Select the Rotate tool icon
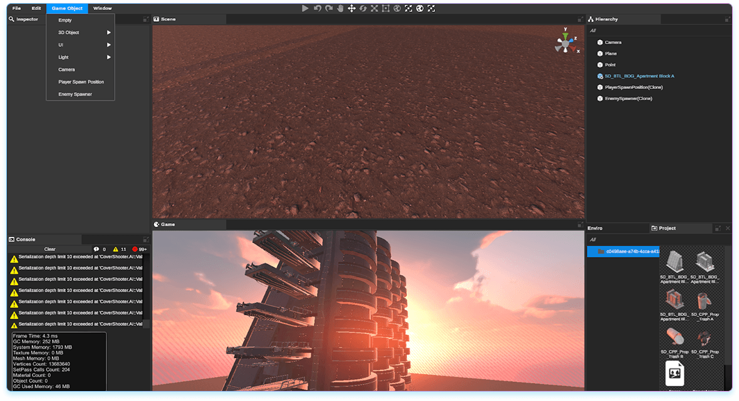The image size is (739, 401). point(363,8)
